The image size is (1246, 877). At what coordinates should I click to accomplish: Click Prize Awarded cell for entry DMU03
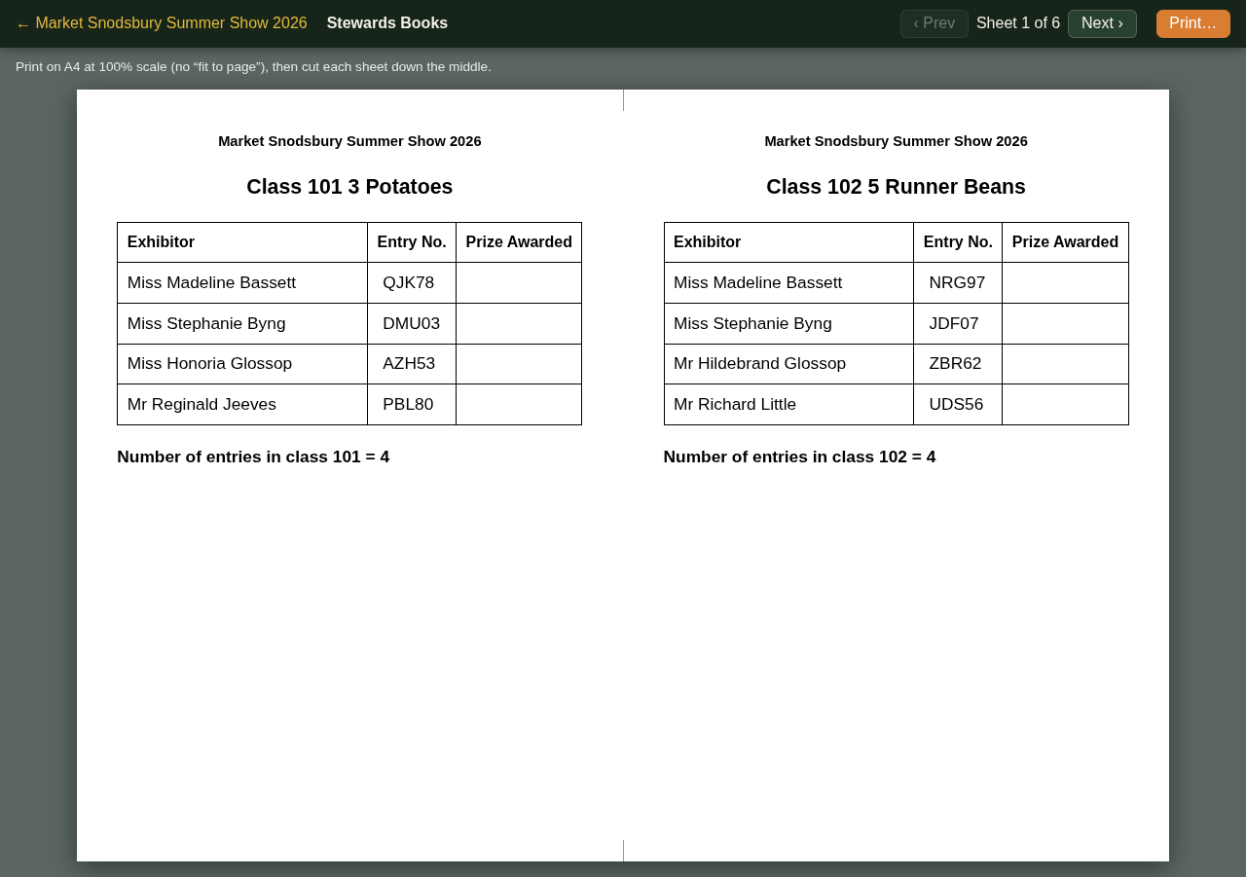519,324
